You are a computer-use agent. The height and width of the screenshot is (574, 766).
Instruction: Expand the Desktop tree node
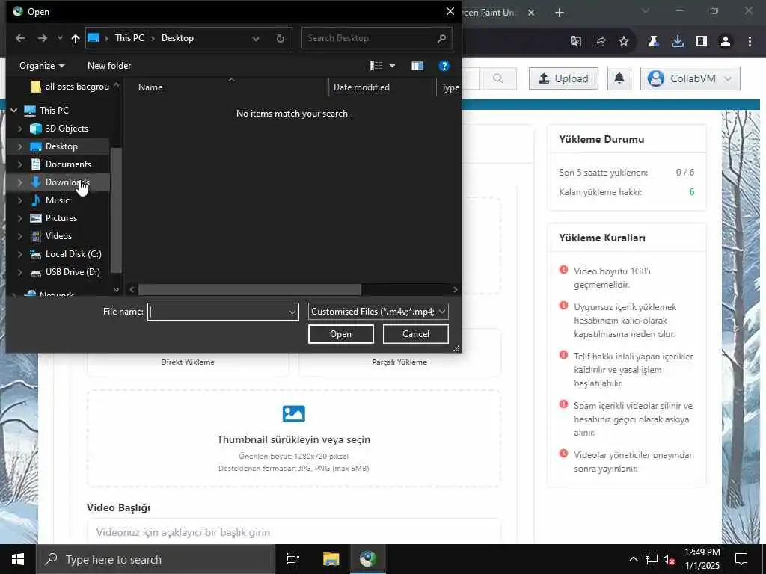click(x=19, y=146)
